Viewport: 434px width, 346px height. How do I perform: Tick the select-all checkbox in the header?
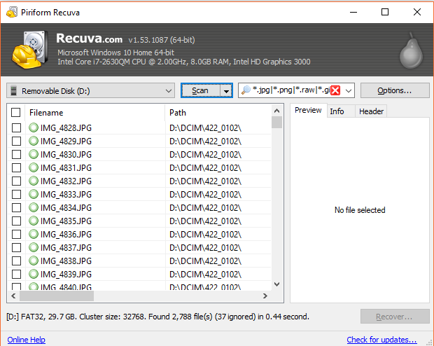point(16,113)
